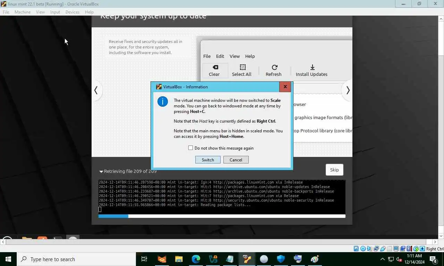Open the VirtualBox File menu
Viewport: 444px width, 266px height.
tap(6, 12)
